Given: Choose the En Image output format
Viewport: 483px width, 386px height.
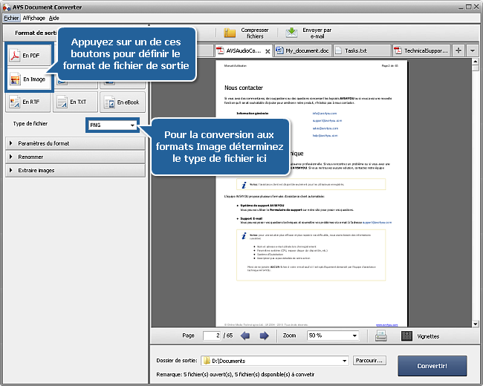Looking at the screenshot, I should point(30,79).
